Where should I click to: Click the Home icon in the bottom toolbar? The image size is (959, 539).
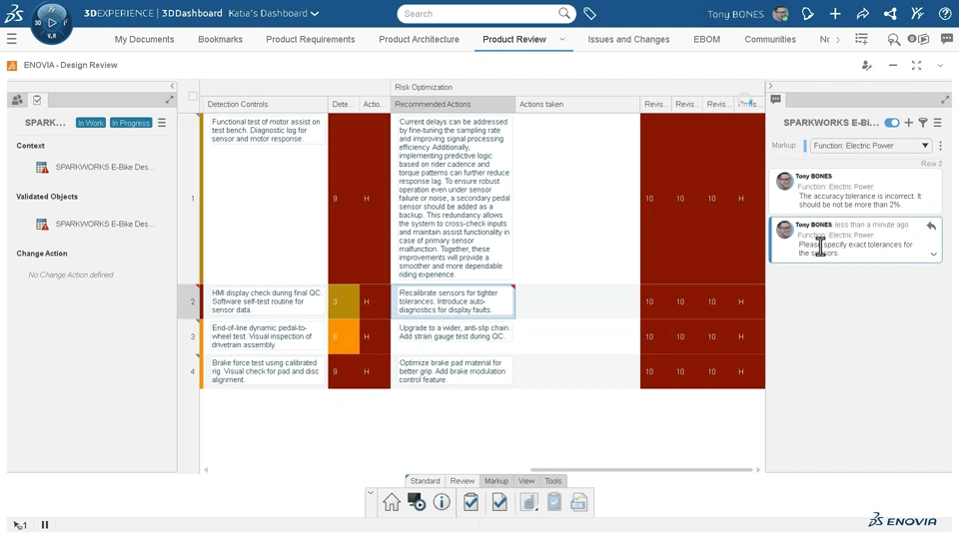click(x=392, y=503)
